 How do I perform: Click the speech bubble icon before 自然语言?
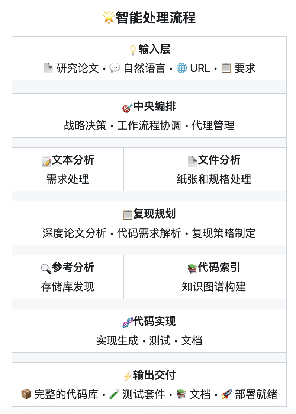[x=115, y=68]
